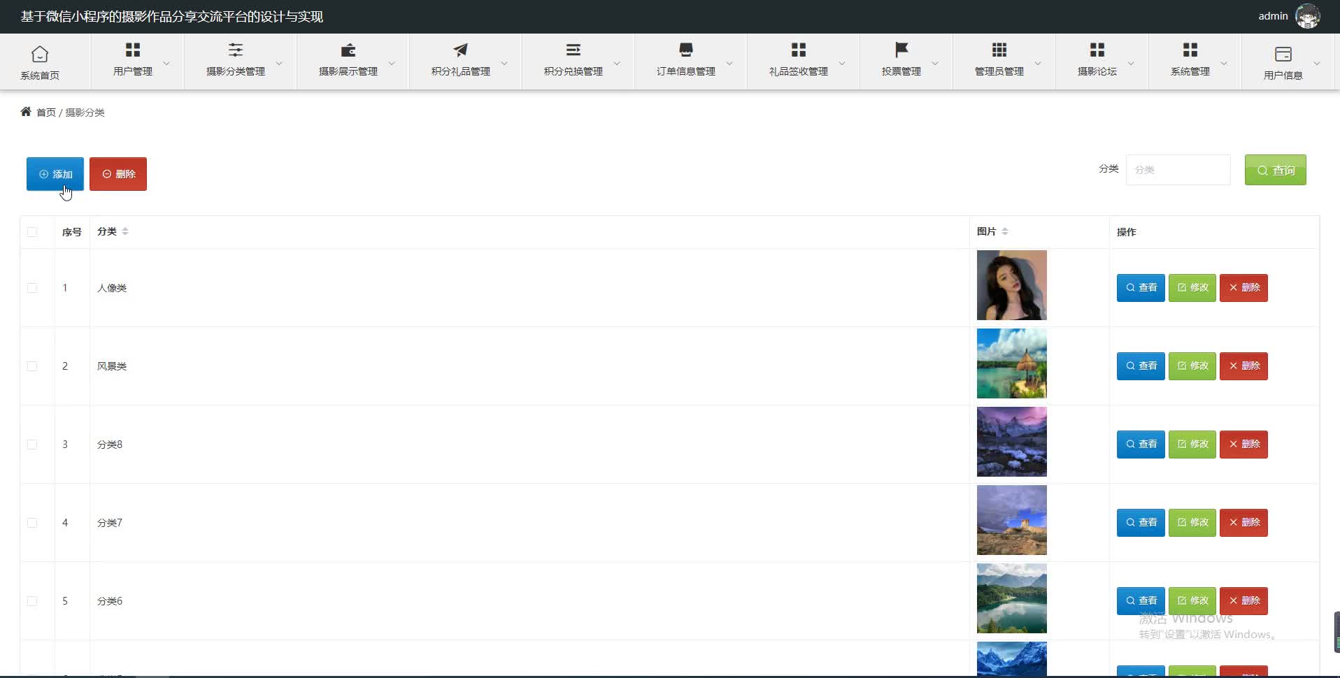1340x678 pixels.
Task: Click the 管理员管理 grid icon
Action: coord(999,50)
